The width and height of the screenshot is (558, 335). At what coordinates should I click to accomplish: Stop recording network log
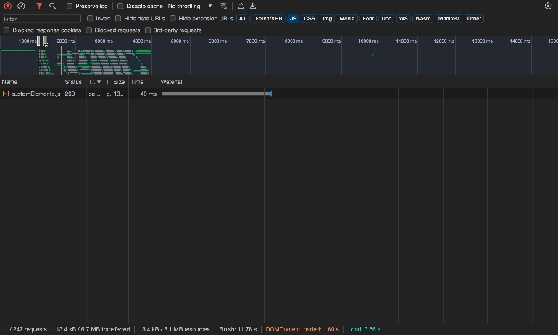click(x=8, y=6)
